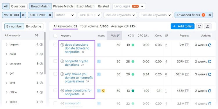Screen dimensions: 218x109
Task: Expand the build keyword group
Action: point(6,54)
